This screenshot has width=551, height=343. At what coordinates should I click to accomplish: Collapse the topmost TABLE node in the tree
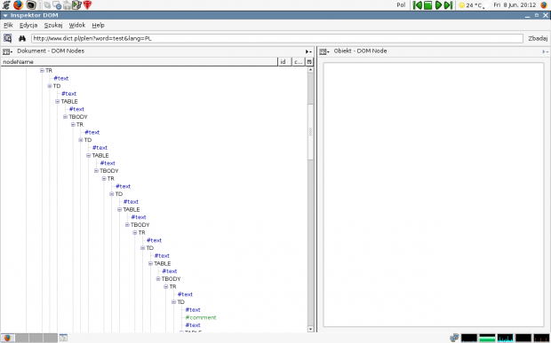(x=57, y=102)
